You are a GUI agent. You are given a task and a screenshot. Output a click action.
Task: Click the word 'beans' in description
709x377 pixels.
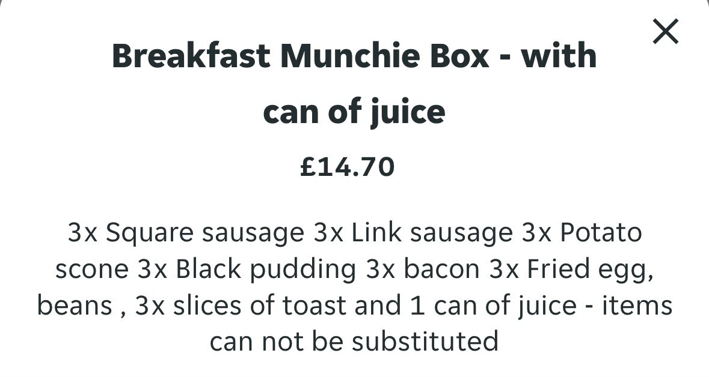click(75, 305)
